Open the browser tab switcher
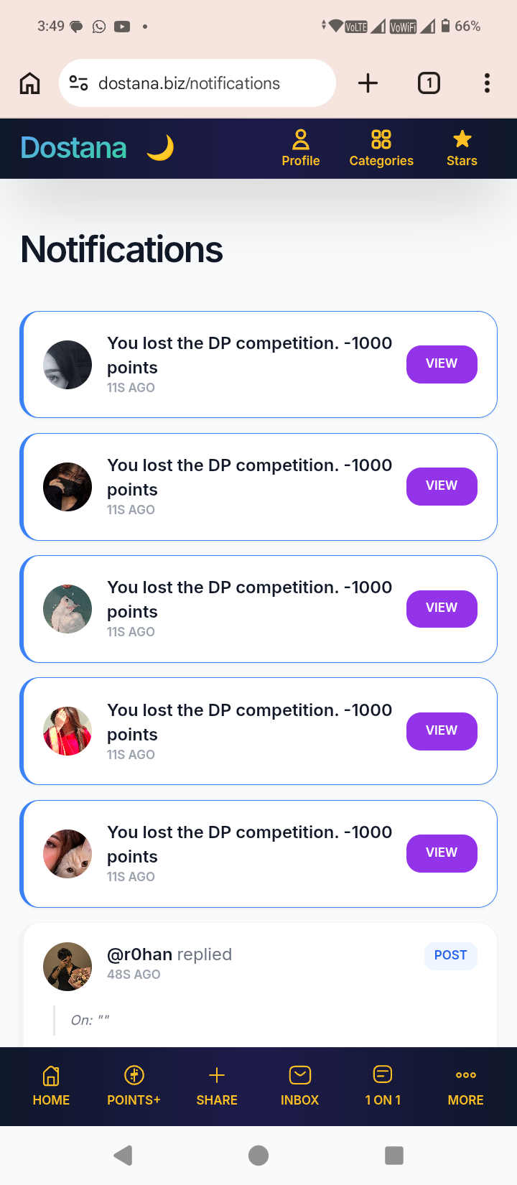517x1185 pixels. (x=429, y=83)
